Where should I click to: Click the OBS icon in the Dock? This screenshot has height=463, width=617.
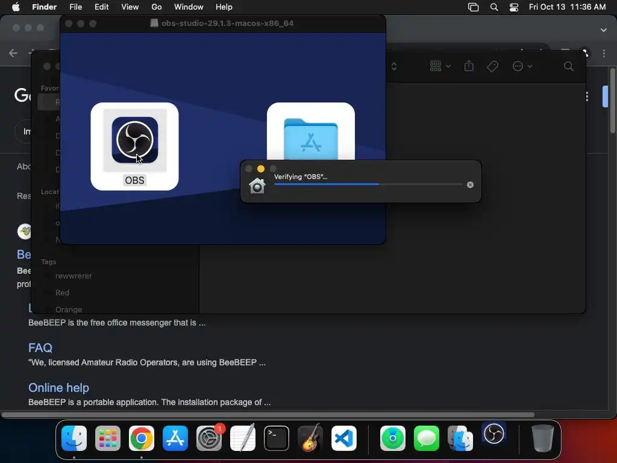tap(494, 434)
